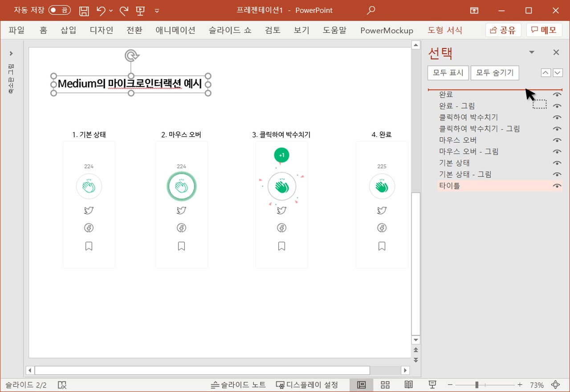Start the slide show from beginning icon
Image resolution: width=570 pixels, height=392 pixels.
[x=140, y=10]
